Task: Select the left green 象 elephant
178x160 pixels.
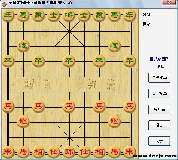Action: pos(39,15)
